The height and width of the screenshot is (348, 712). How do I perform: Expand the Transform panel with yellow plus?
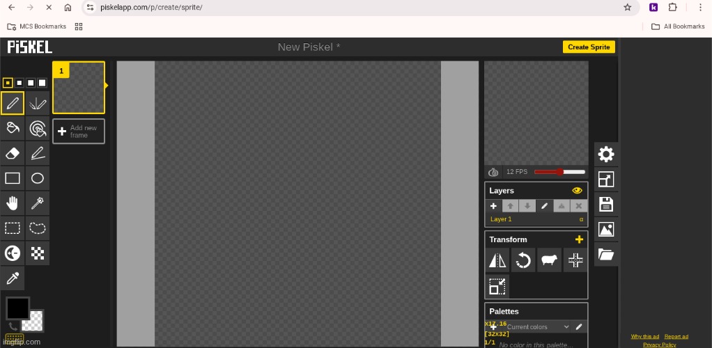pyautogui.click(x=579, y=239)
